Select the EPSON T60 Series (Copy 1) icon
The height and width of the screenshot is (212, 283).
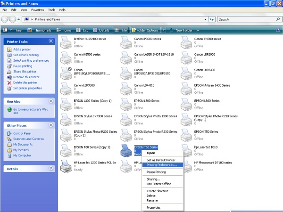[x=66, y=151]
